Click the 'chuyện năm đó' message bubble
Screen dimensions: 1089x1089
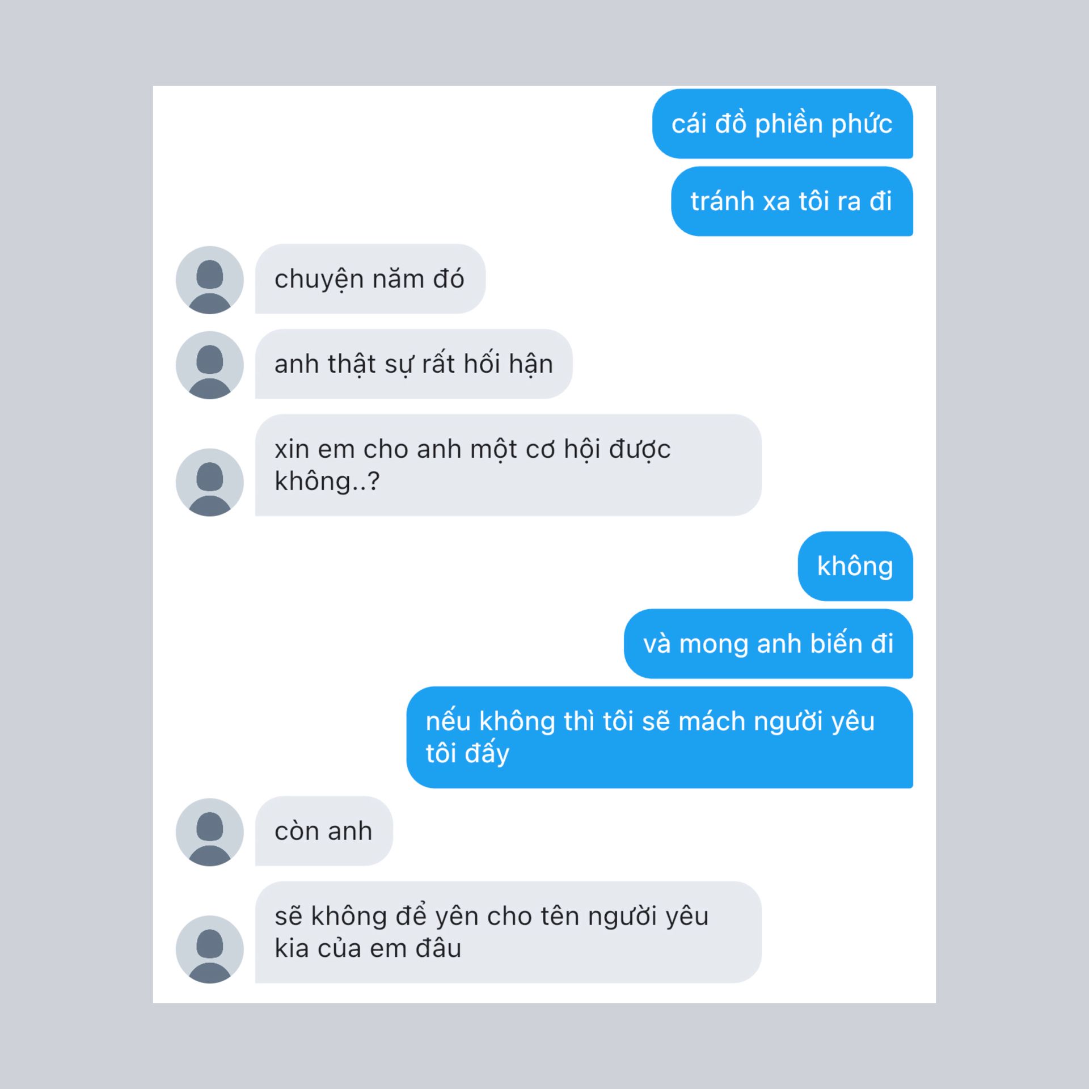tap(370, 279)
